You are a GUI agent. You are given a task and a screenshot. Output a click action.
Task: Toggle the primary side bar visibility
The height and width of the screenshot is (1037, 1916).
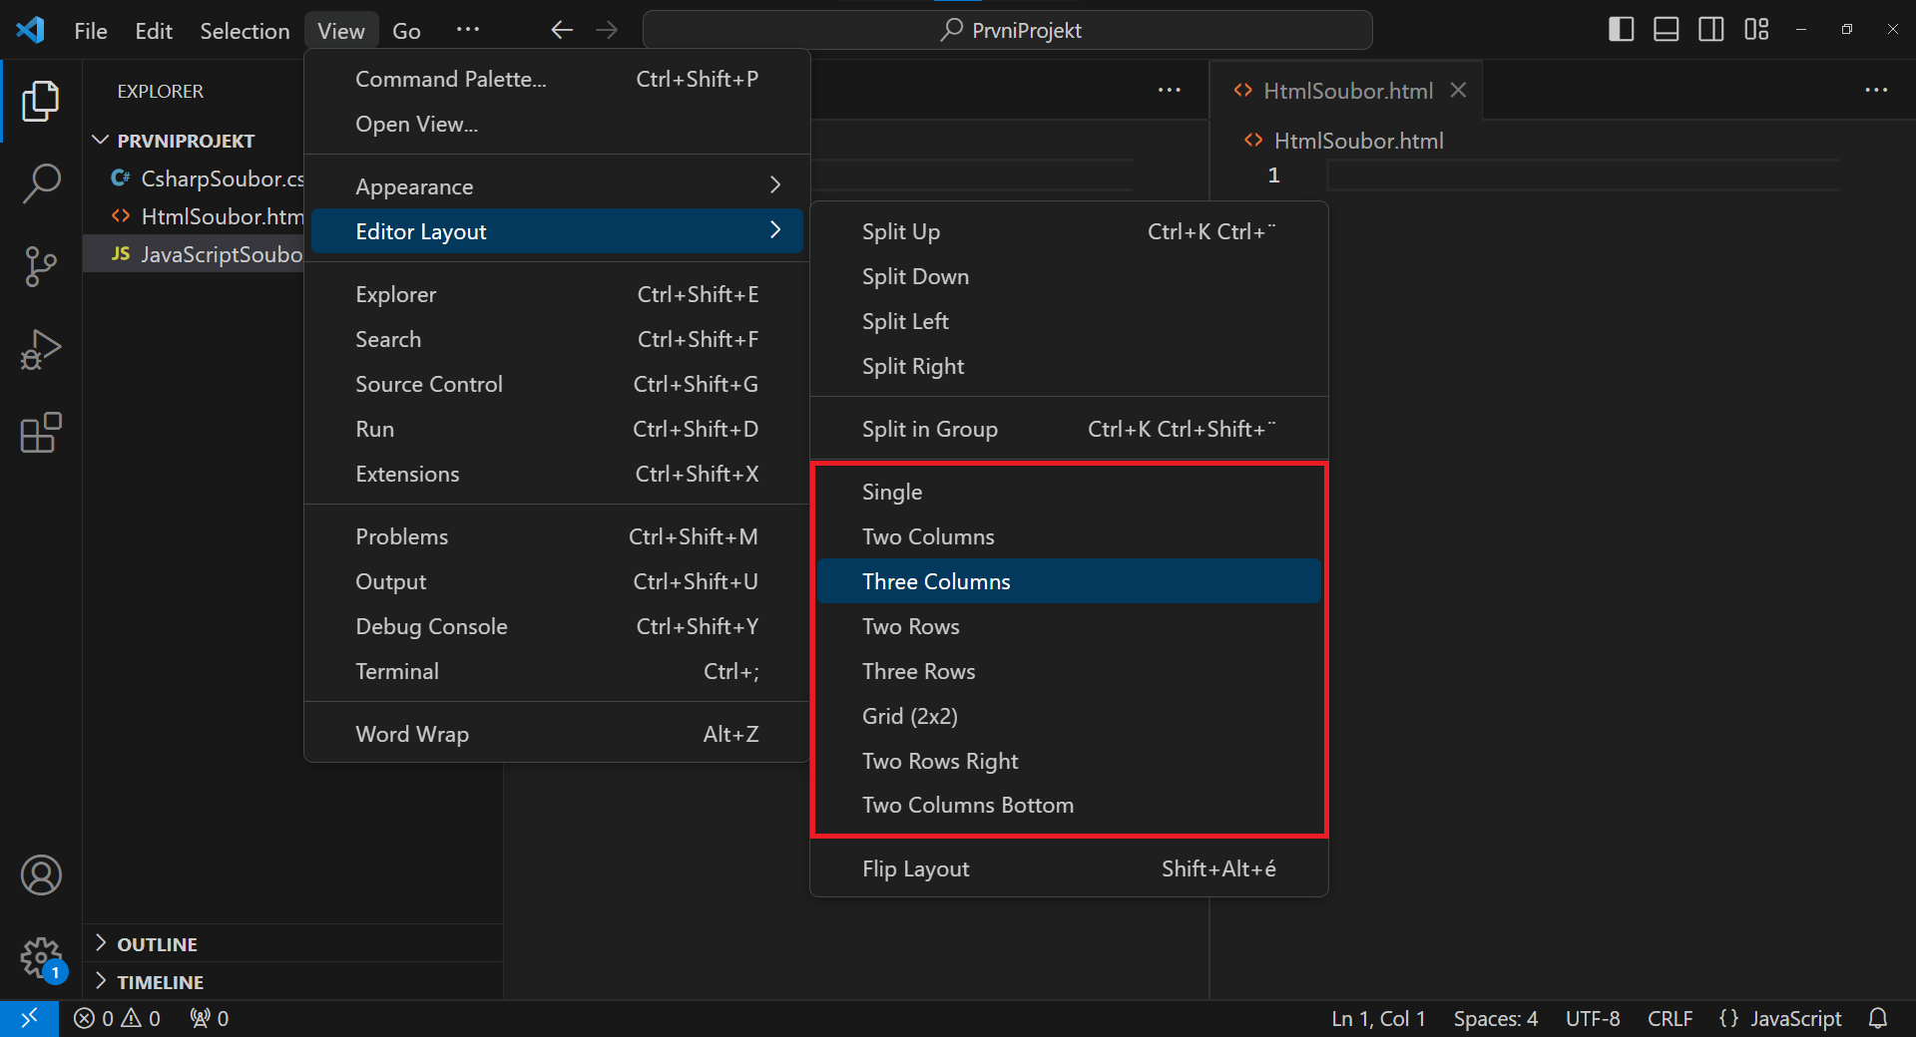(x=1620, y=29)
